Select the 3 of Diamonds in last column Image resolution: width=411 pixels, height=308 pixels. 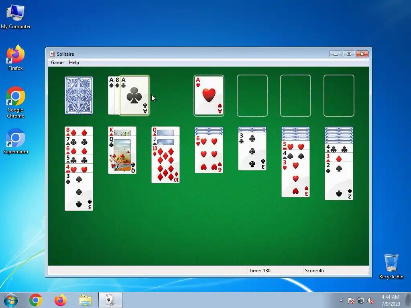pyautogui.click(x=339, y=157)
